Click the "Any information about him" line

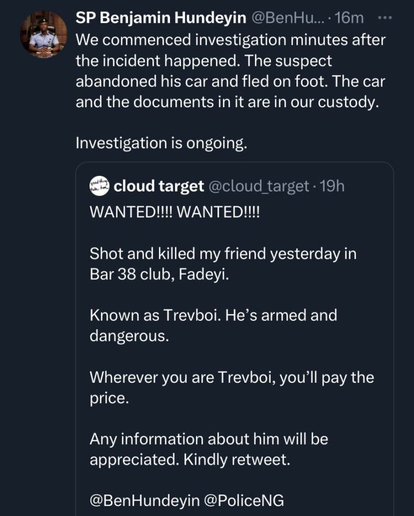[209, 439]
